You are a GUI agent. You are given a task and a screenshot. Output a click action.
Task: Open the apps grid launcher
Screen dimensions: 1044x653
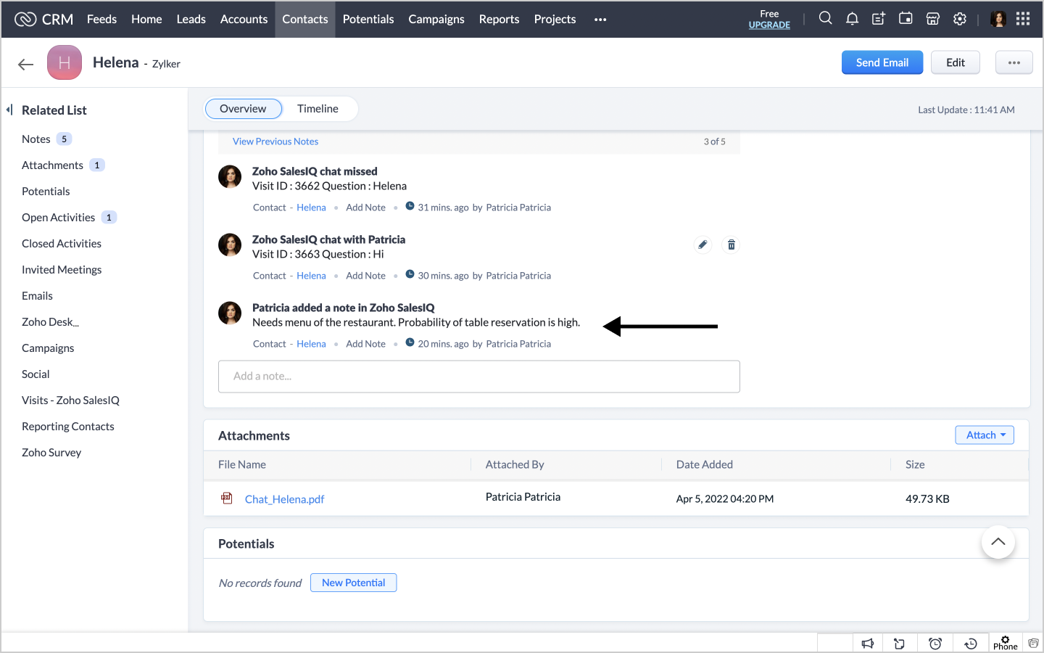click(x=1023, y=19)
